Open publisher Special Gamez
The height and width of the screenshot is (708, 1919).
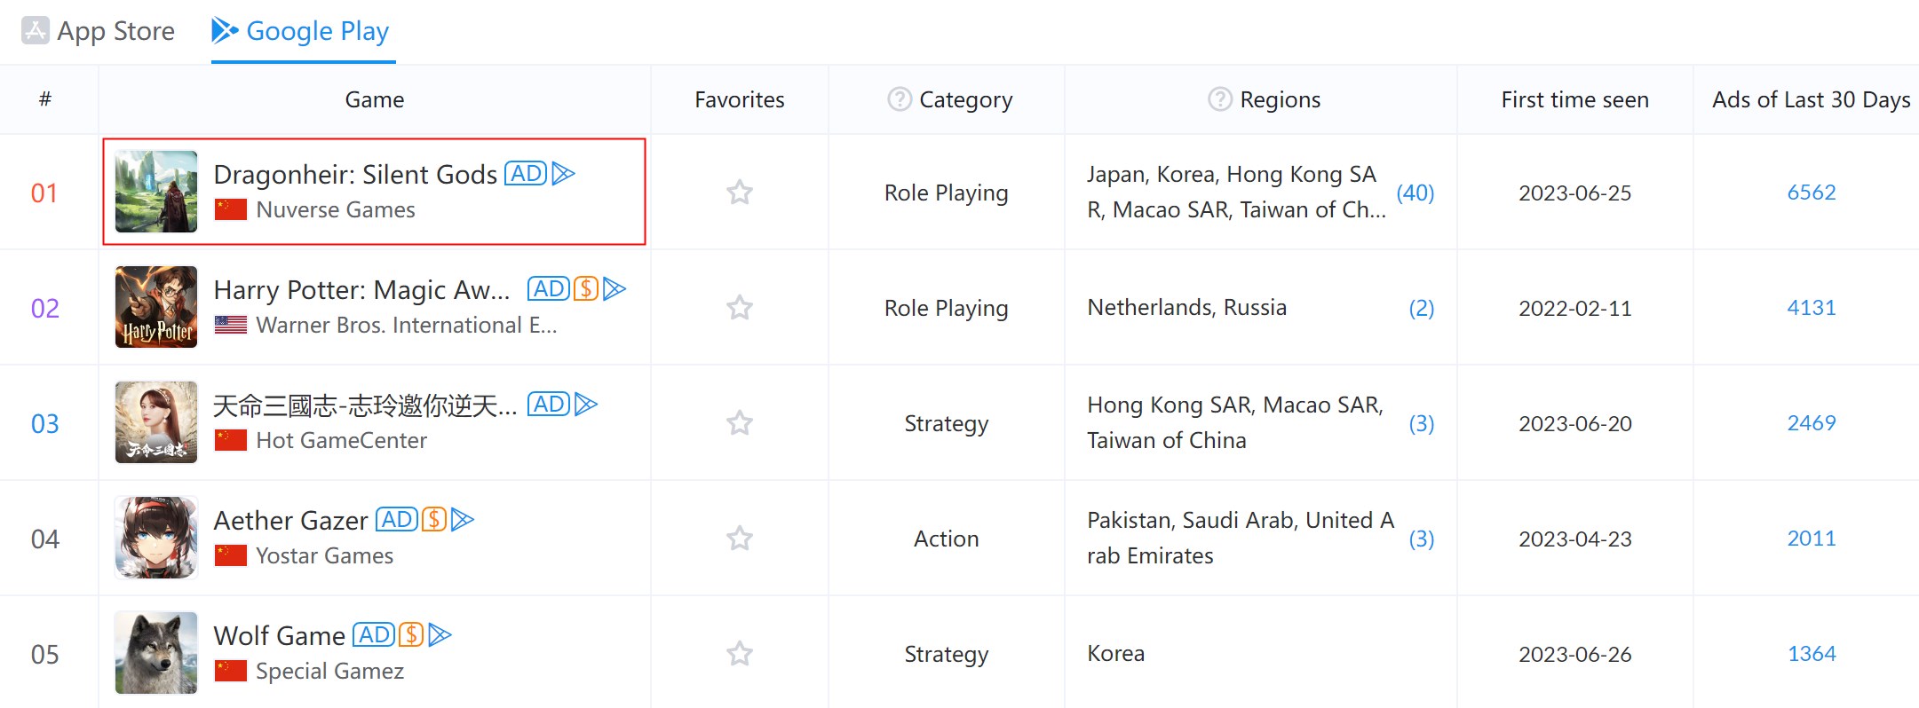pos(329,672)
